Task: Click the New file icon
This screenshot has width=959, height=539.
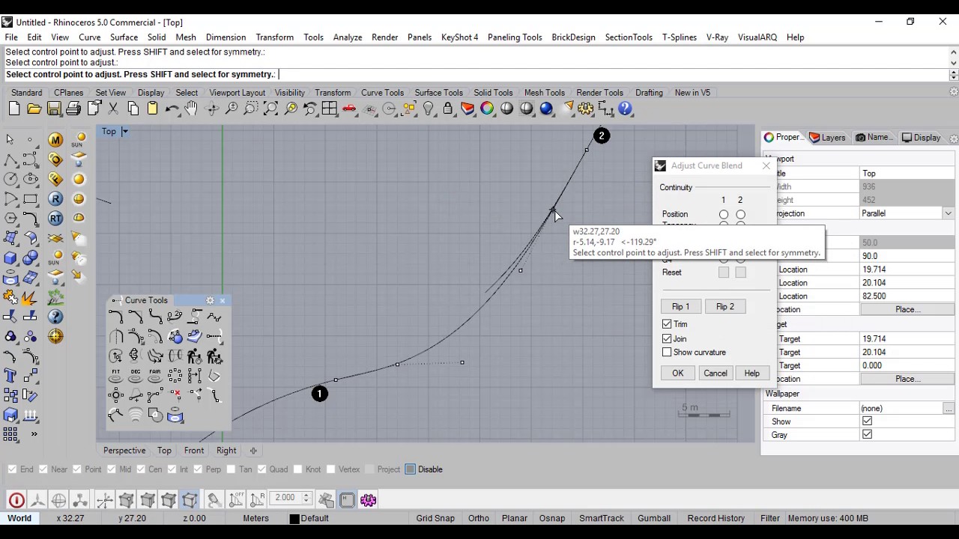Action: click(x=14, y=109)
